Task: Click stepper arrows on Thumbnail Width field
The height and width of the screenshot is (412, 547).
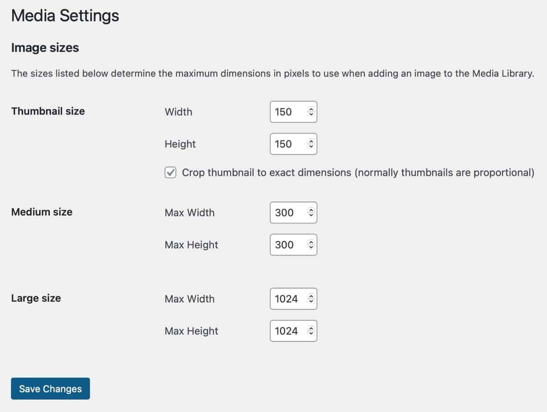Action: tap(311, 112)
